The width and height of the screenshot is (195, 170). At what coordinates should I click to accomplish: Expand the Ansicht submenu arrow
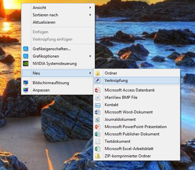point(90,8)
